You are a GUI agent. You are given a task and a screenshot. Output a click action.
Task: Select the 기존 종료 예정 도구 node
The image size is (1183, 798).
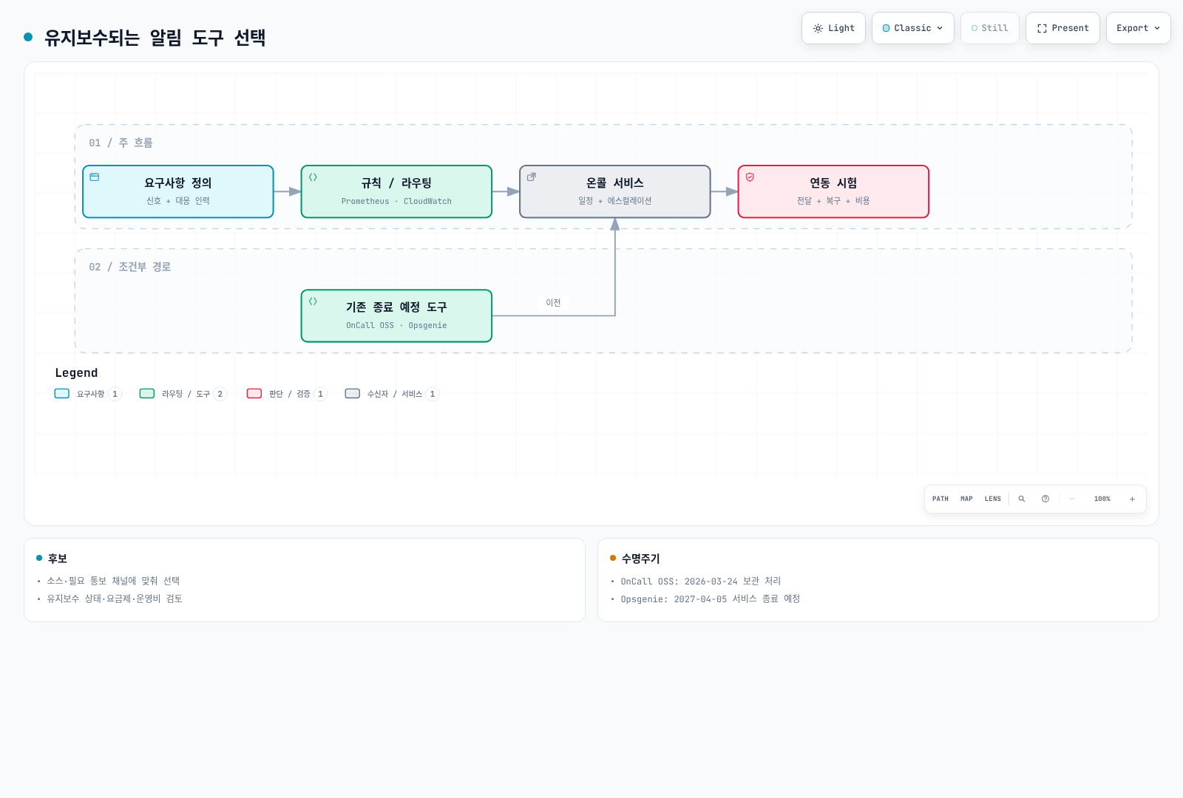396,316
